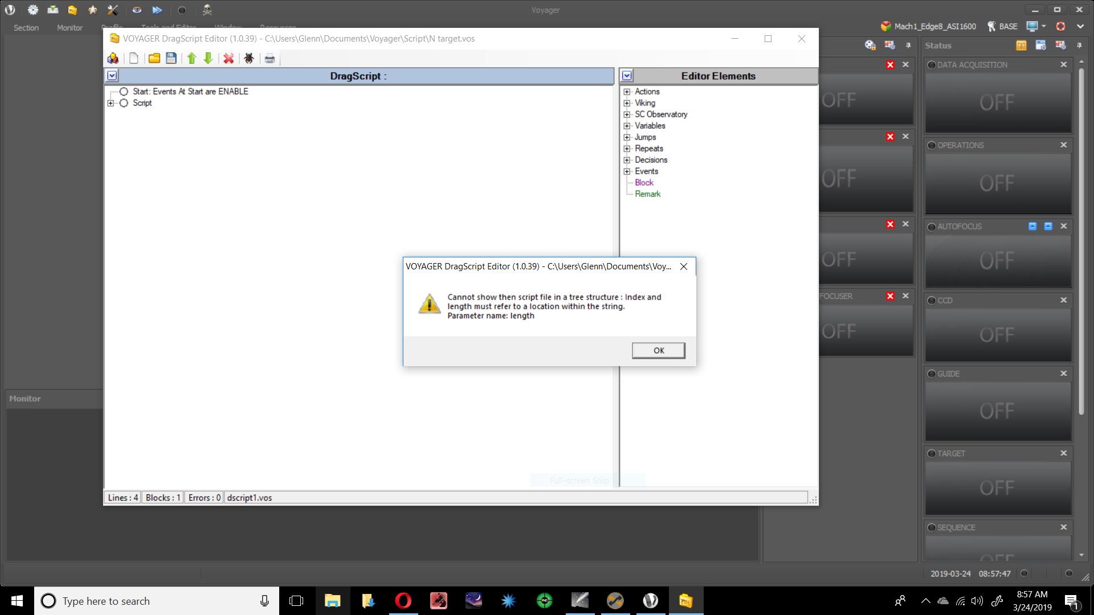1094x615 pixels.
Task: Click the star icon in Voyager toolbar
Action: tap(92, 10)
